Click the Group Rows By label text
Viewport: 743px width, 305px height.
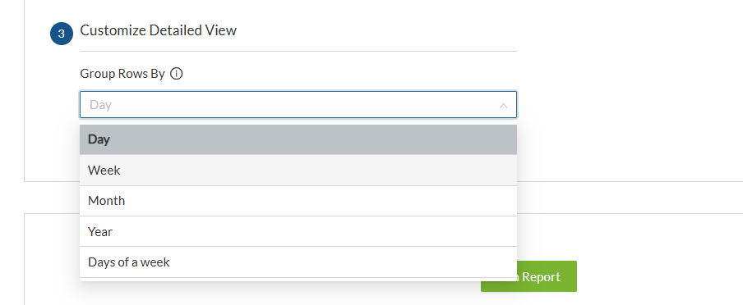122,74
